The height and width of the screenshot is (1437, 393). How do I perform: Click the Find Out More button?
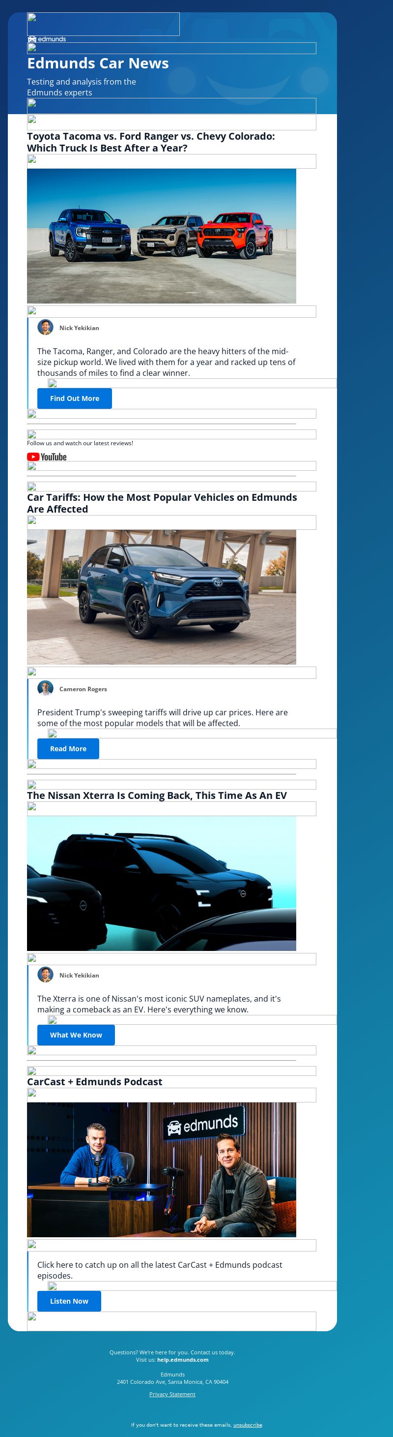[x=75, y=398]
